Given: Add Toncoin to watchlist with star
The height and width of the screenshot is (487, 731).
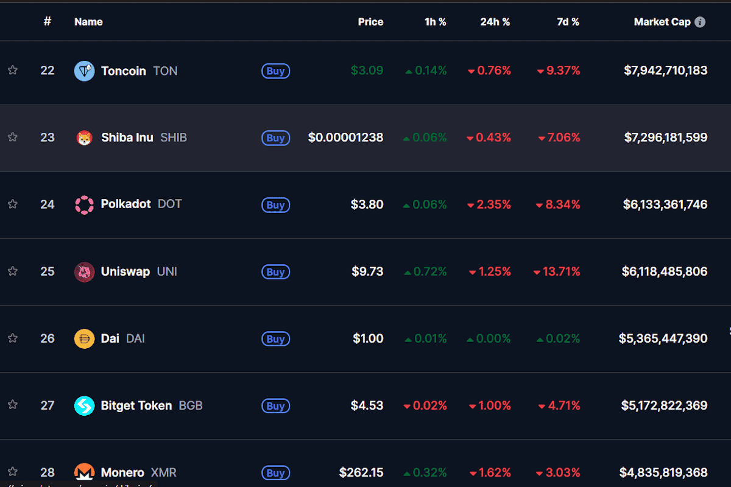Looking at the screenshot, I should [x=12, y=70].
